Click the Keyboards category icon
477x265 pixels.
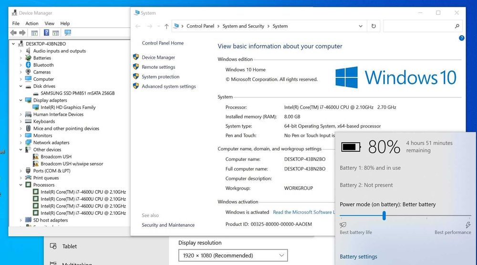click(28, 121)
